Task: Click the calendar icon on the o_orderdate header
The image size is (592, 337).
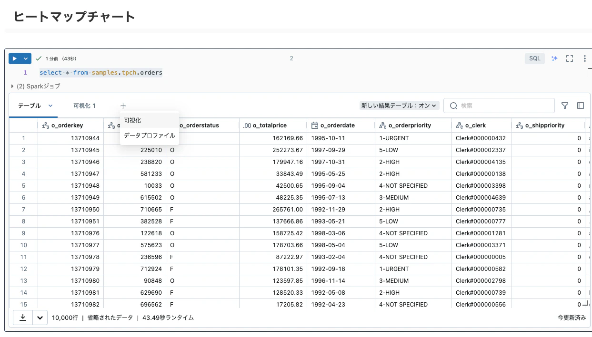Action: 314,125
